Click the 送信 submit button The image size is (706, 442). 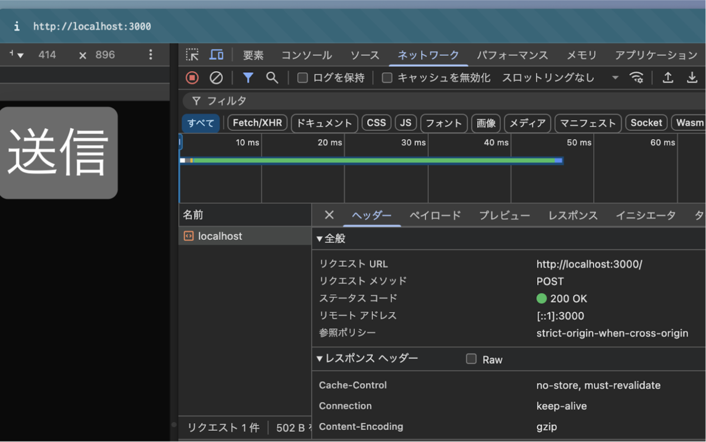coord(59,153)
